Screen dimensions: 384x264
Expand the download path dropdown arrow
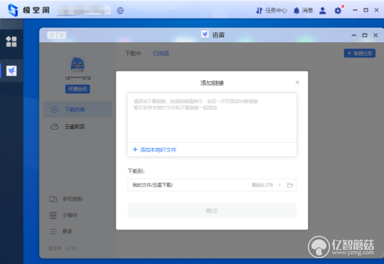(x=279, y=185)
